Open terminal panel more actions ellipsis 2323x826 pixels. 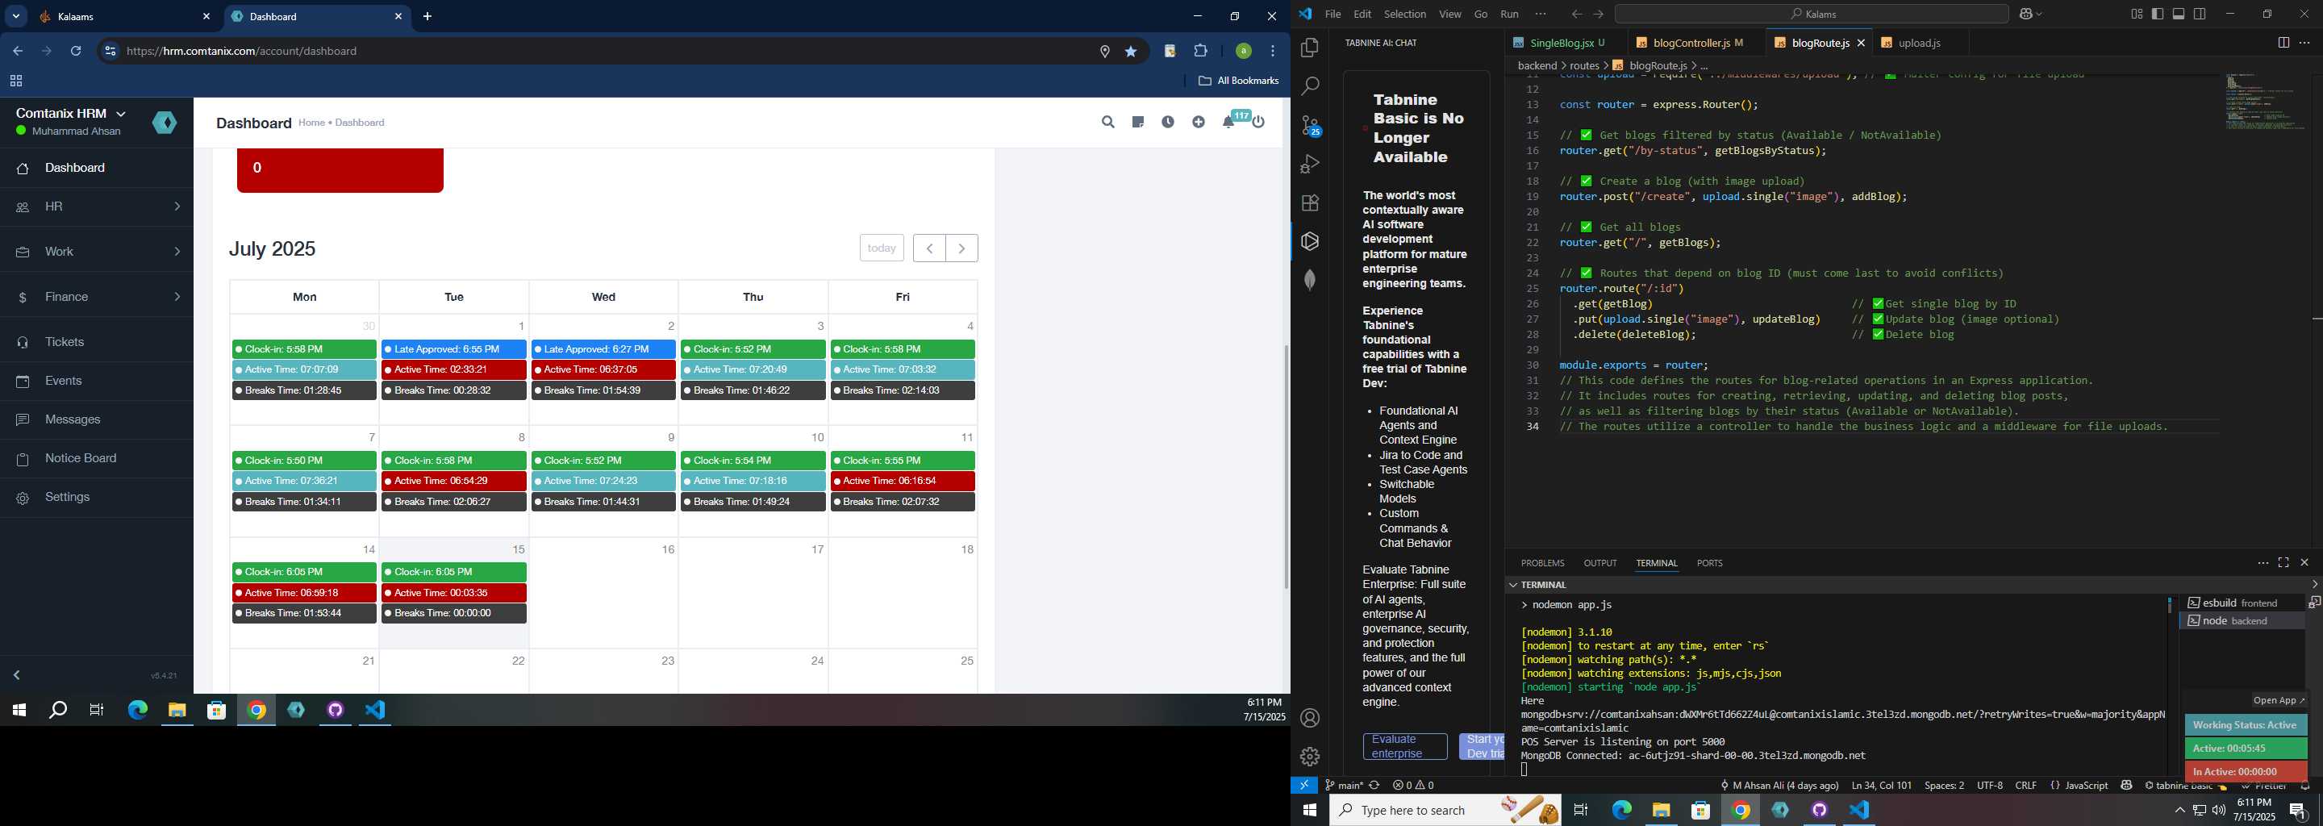click(x=2262, y=563)
